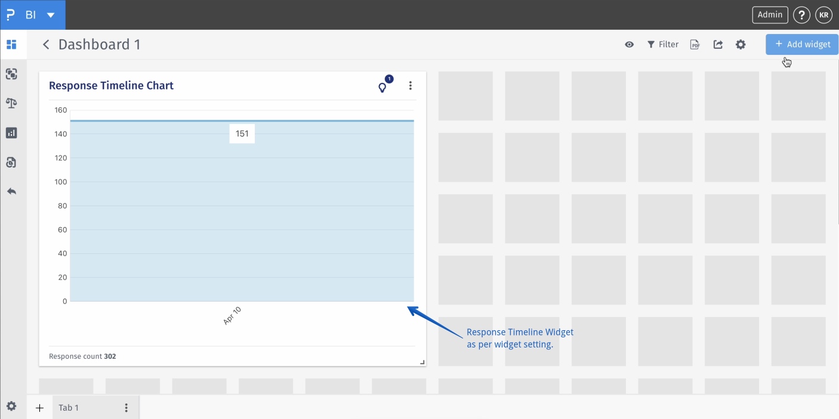Open the dashboards icon in sidebar
The height and width of the screenshot is (419, 839).
11,45
